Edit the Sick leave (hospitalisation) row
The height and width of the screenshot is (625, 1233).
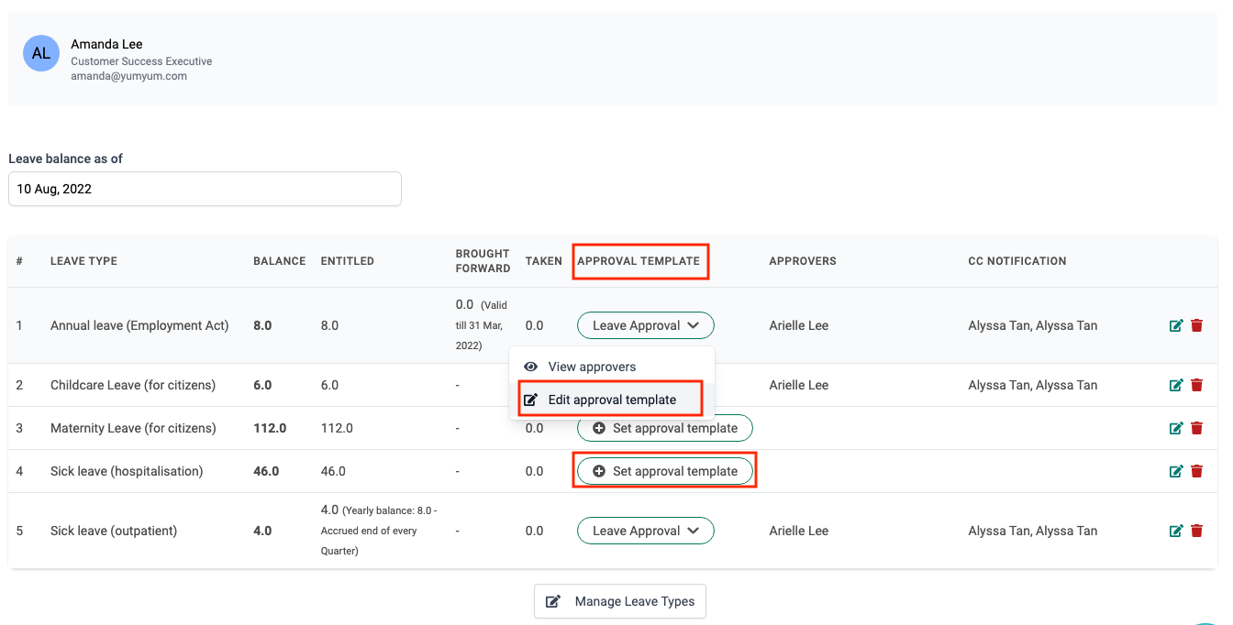pos(1176,471)
